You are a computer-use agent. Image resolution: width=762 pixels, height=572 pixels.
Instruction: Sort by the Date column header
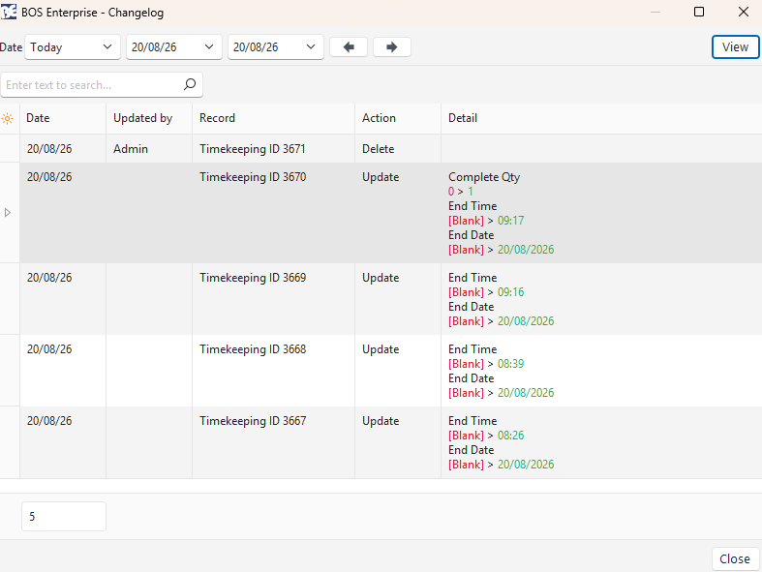point(63,118)
